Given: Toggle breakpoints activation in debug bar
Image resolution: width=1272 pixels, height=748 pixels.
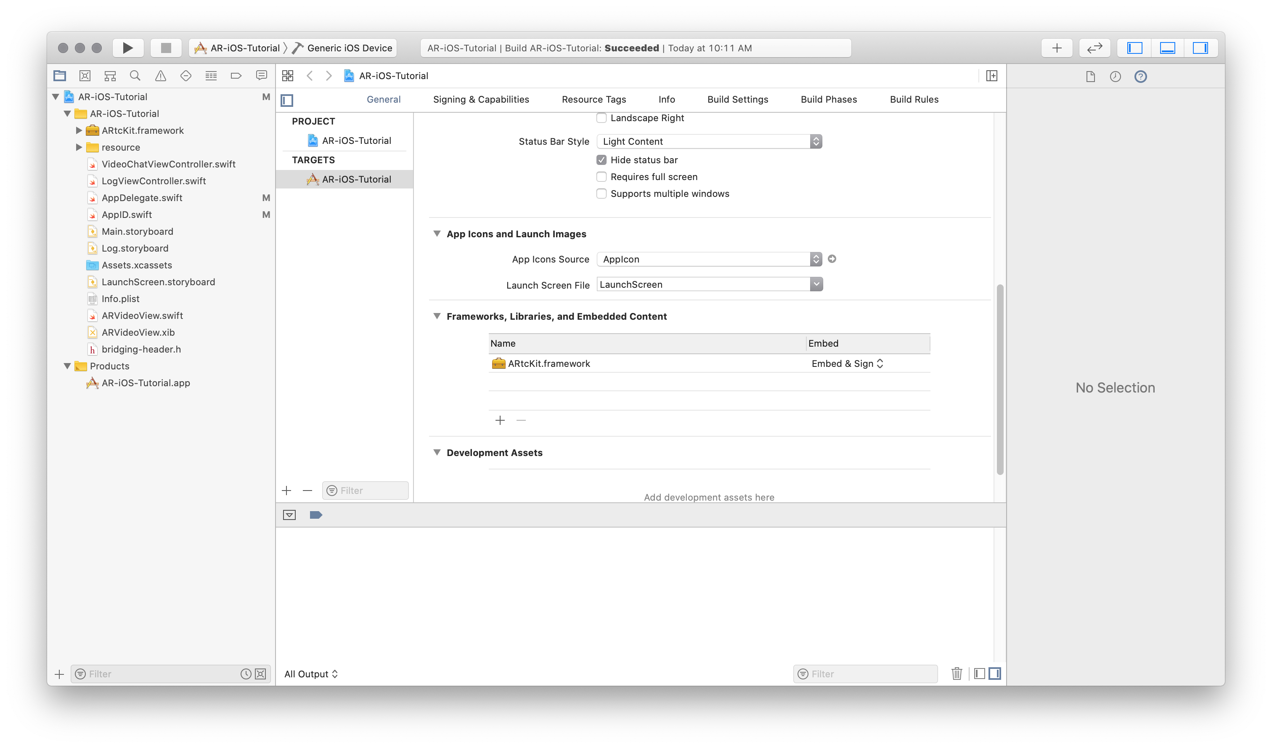Looking at the screenshot, I should point(316,515).
